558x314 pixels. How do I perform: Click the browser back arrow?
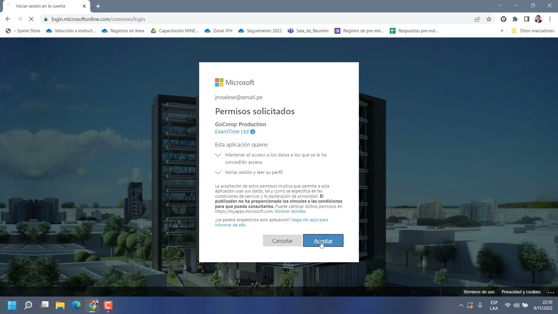8,19
